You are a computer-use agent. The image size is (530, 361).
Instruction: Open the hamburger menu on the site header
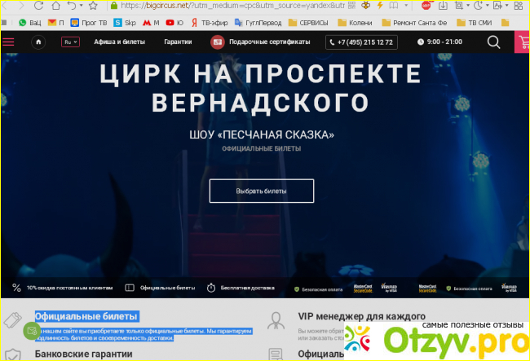(8, 41)
